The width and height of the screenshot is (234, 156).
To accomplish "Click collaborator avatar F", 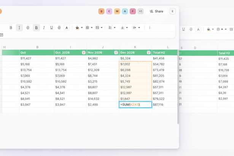I will tap(133, 11).
